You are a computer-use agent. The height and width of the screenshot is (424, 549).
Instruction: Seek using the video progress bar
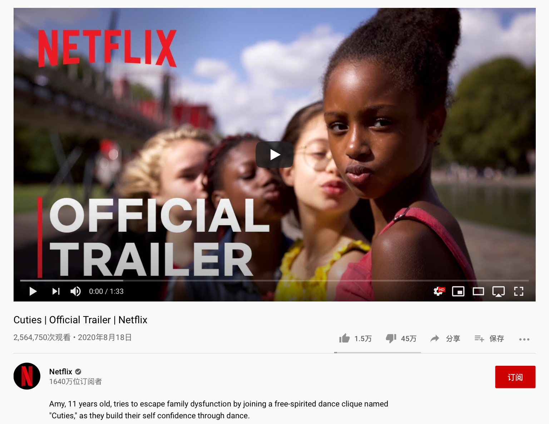(274, 281)
